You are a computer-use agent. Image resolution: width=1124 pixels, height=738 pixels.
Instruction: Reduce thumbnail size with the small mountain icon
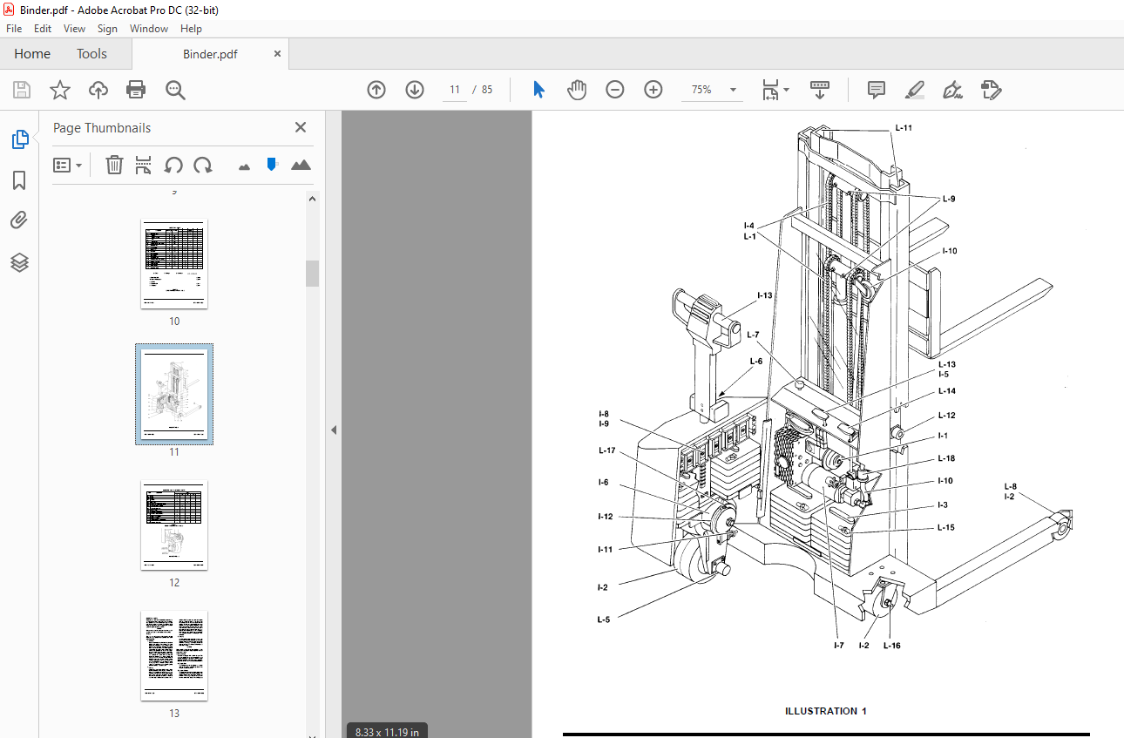tap(244, 166)
